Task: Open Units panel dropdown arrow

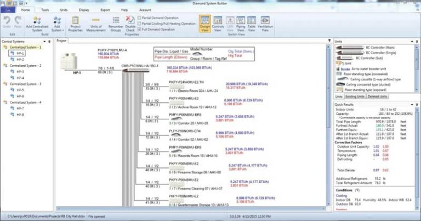Action: (x=412, y=42)
